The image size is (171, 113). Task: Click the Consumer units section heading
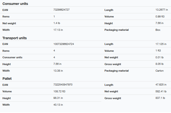click(x=15, y=4)
